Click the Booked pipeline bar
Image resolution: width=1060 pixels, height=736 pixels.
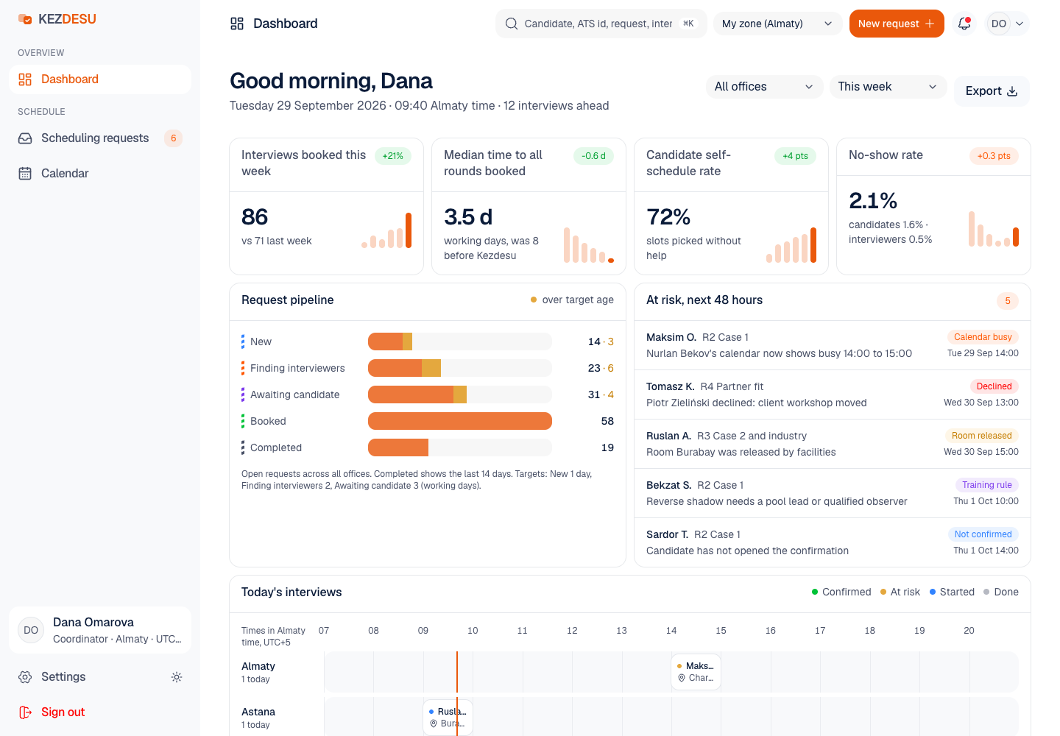pos(460,421)
